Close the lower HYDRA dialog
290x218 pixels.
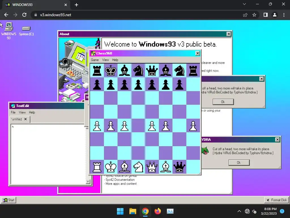click(x=278, y=139)
